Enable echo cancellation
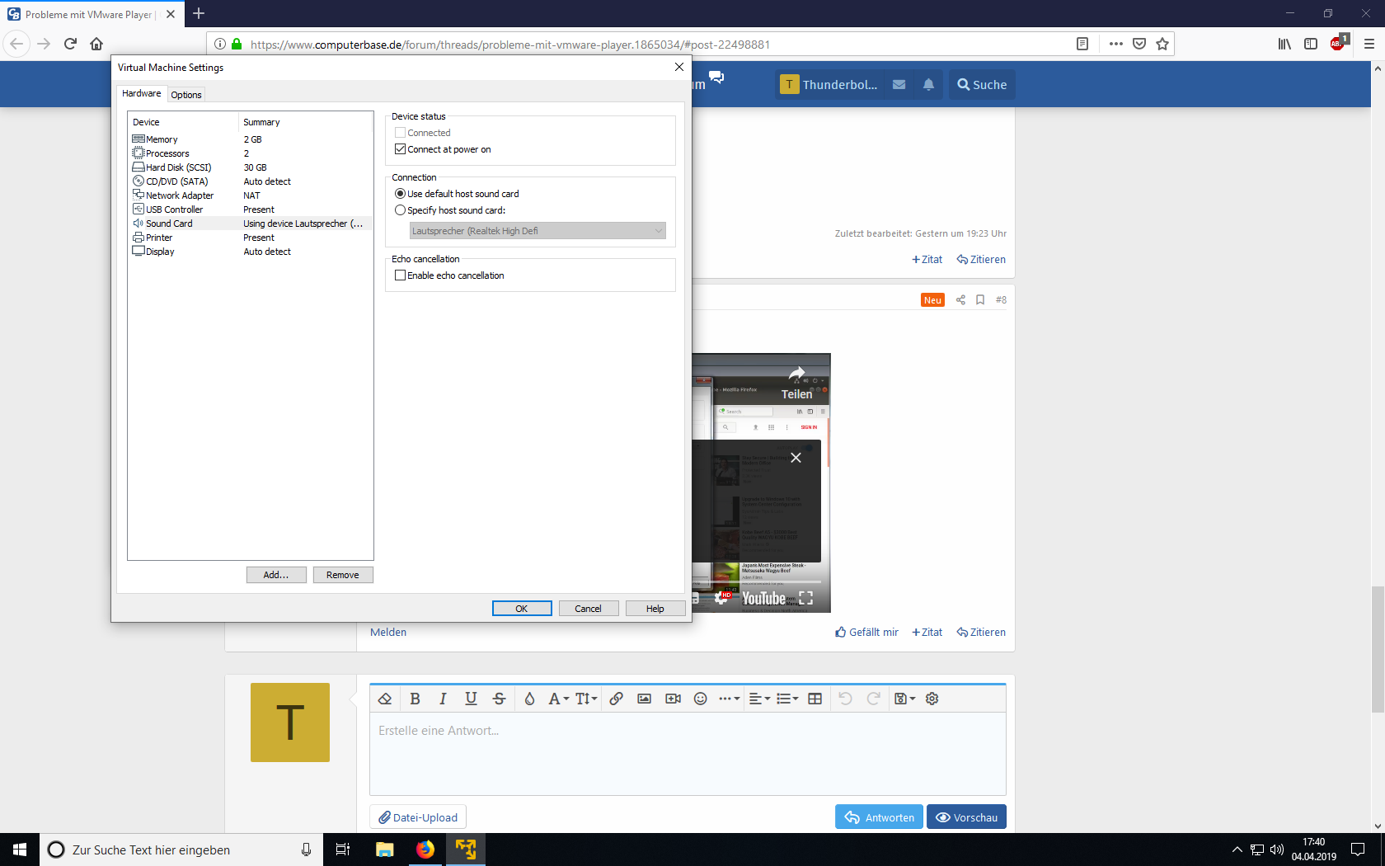The width and height of the screenshot is (1385, 866). (400, 275)
